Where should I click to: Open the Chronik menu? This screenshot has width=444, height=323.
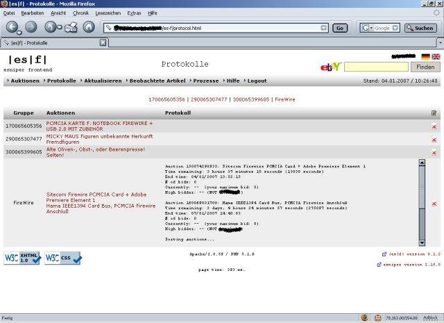(80, 13)
